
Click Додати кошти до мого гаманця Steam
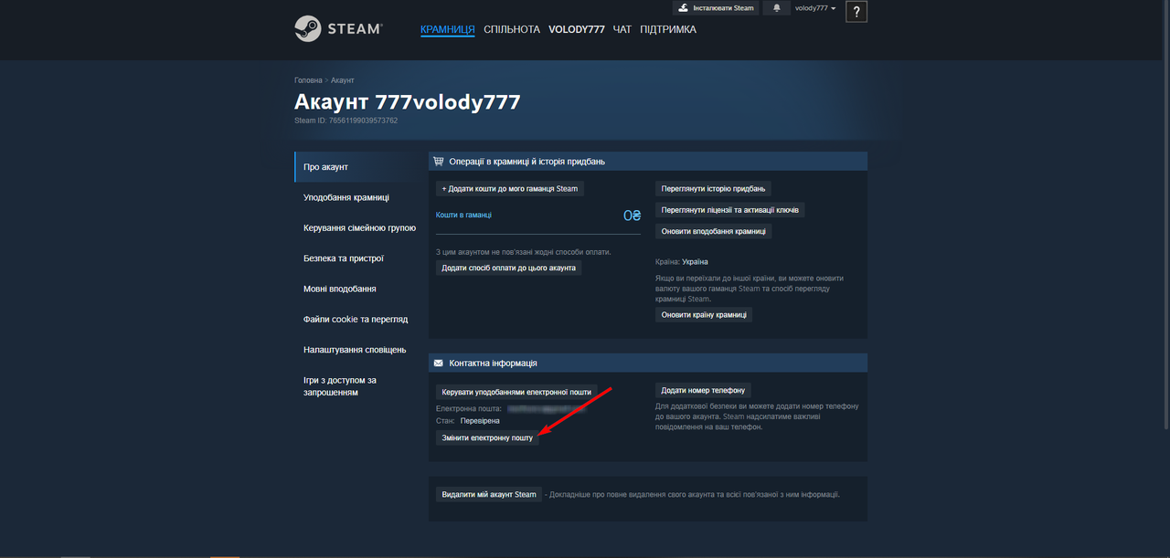510,188
